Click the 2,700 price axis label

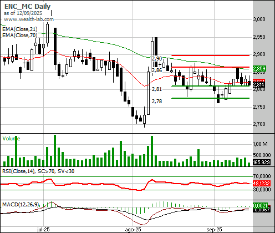[259, 124]
